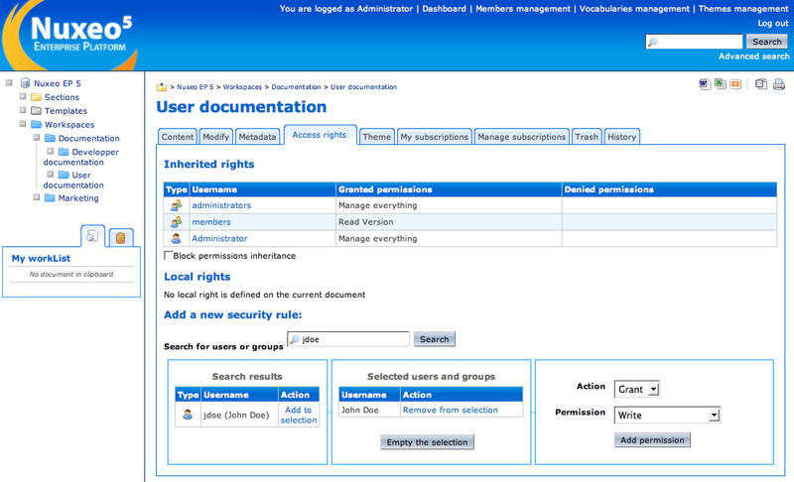Viewport: 794px width, 482px height.
Task: Switch to the Metadata tab
Action: click(257, 137)
